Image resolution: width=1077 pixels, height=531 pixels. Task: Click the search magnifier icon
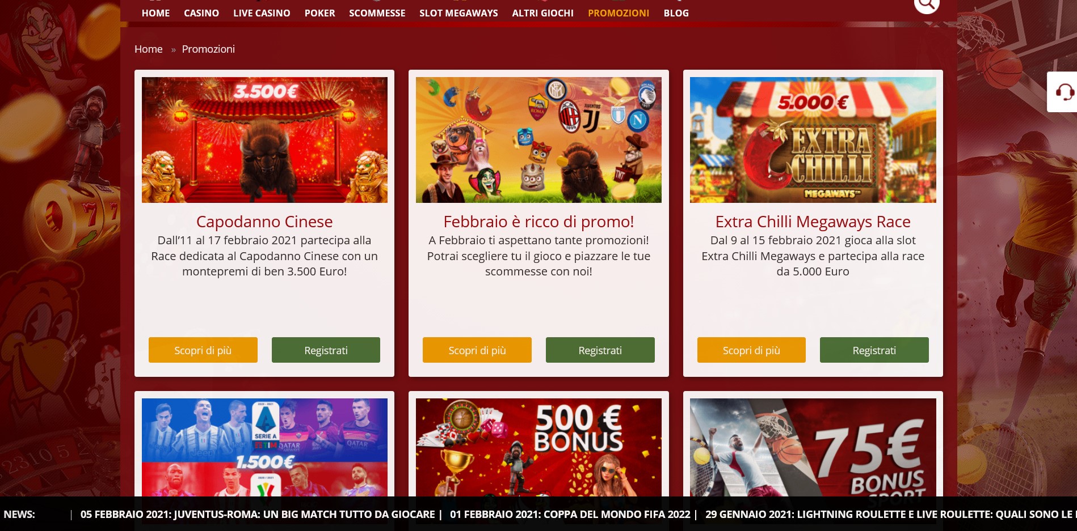[927, 5]
